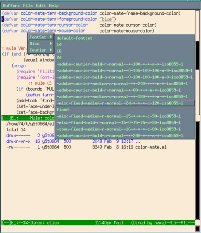
Task: Click the (require 'font-l line
Action: (x=35, y=77)
